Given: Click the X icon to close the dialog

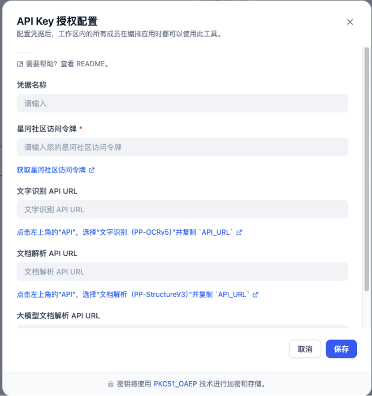Looking at the screenshot, I should [350, 22].
